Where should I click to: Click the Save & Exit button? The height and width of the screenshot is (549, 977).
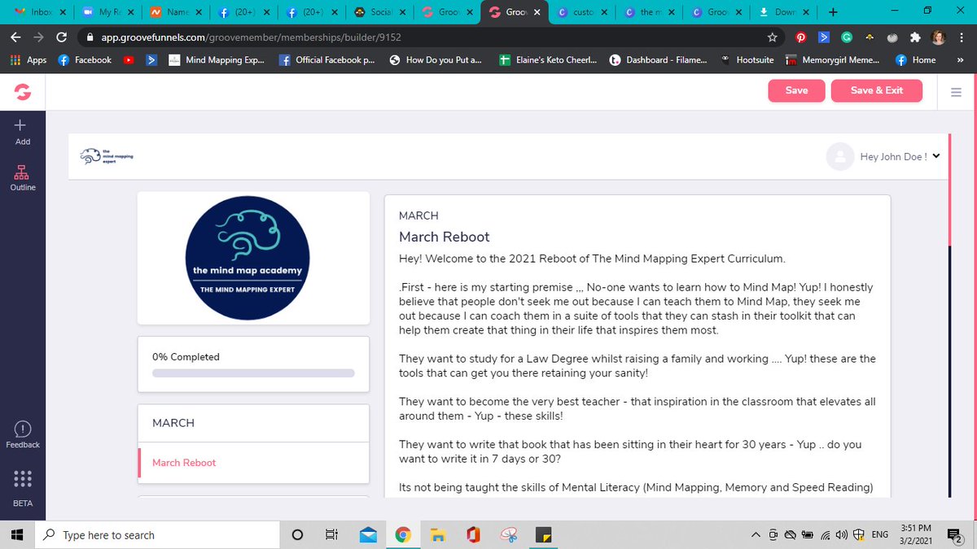[877, 90]
